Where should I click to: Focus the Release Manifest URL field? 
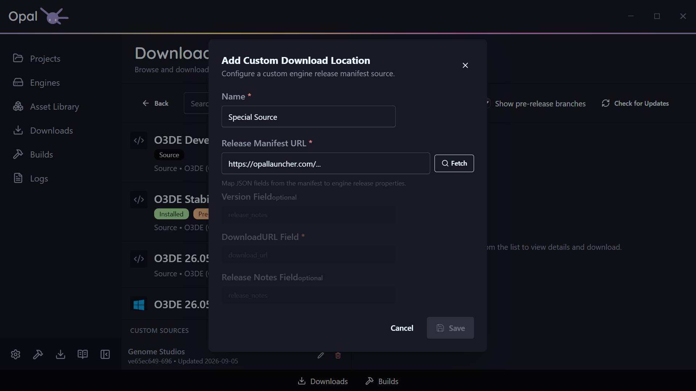[x=326, y=163]
